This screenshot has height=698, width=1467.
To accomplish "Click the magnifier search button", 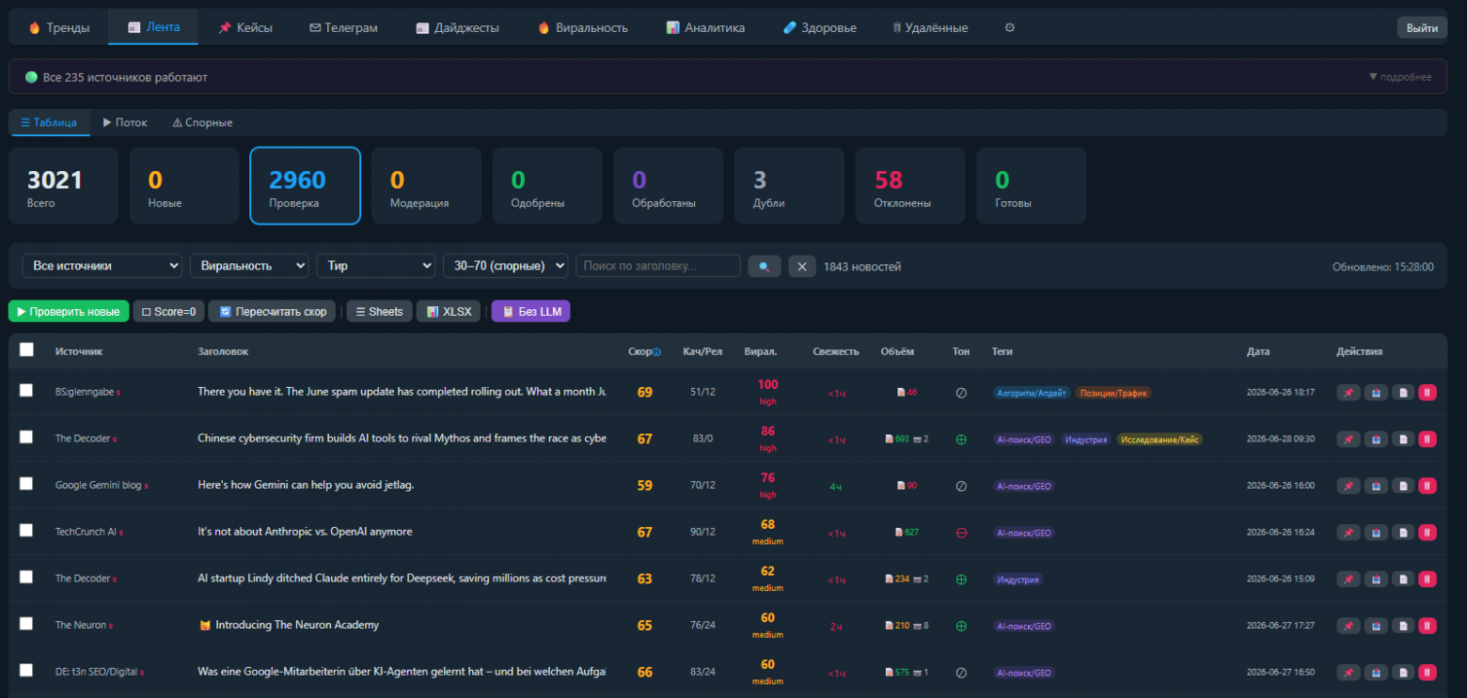I will click(765, 266).
